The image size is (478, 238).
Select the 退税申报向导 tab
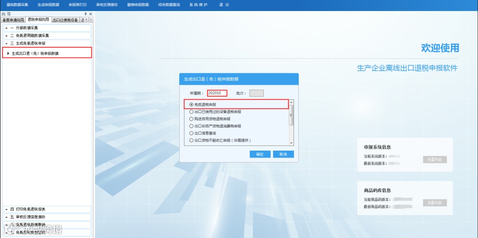coord(39,20)
